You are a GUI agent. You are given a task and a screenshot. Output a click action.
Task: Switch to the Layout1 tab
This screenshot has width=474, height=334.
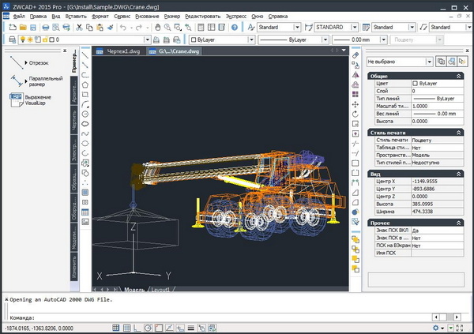161,290
